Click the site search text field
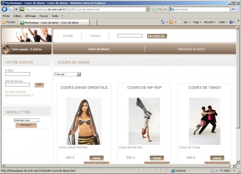This screenshot has width=241, height=174. pos(130,36)
